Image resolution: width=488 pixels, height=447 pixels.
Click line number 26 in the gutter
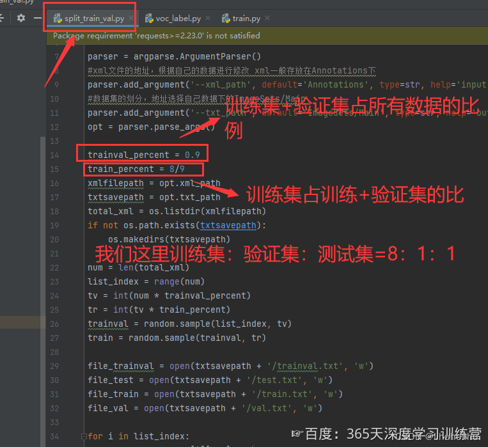pyautogui.click(x=54, y=324)
